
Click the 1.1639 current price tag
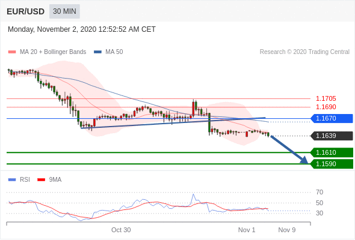332,136
